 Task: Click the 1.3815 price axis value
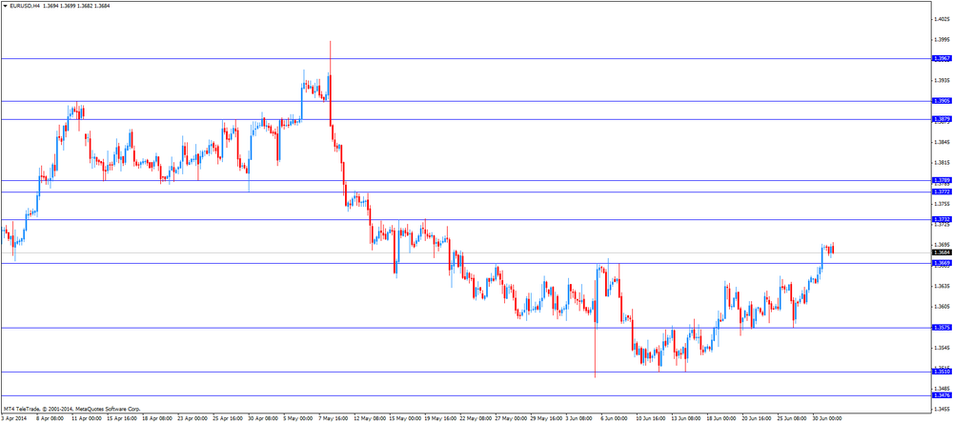tap(942, 163)
